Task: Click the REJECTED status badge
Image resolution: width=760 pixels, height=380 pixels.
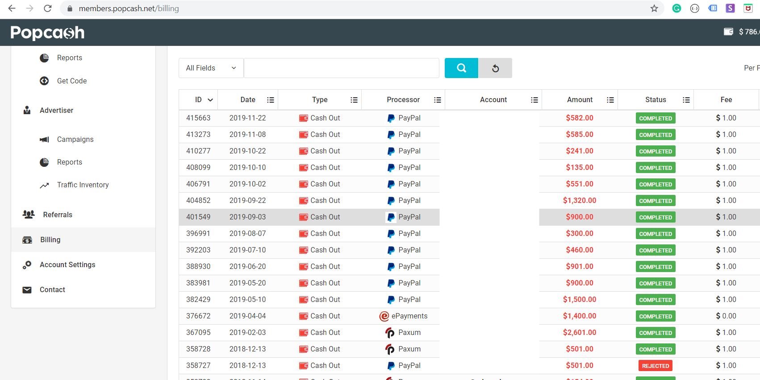Action: tap(655, 366)
